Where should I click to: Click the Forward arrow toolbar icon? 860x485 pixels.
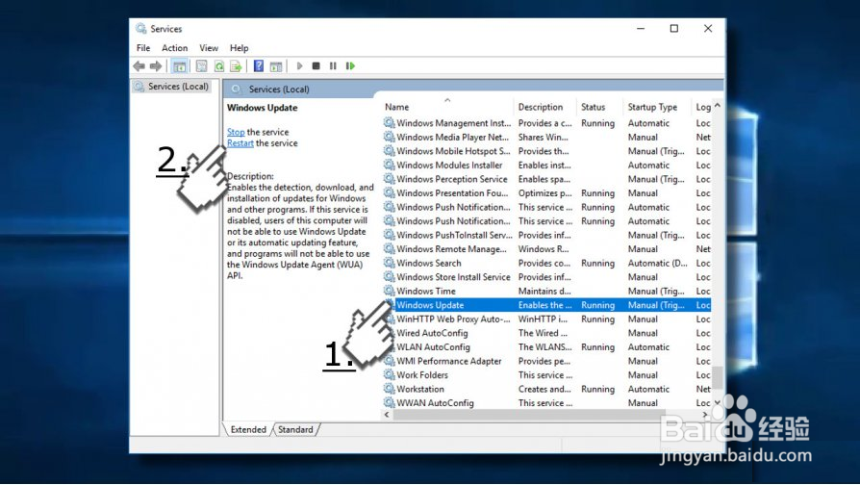coord(156,66)
